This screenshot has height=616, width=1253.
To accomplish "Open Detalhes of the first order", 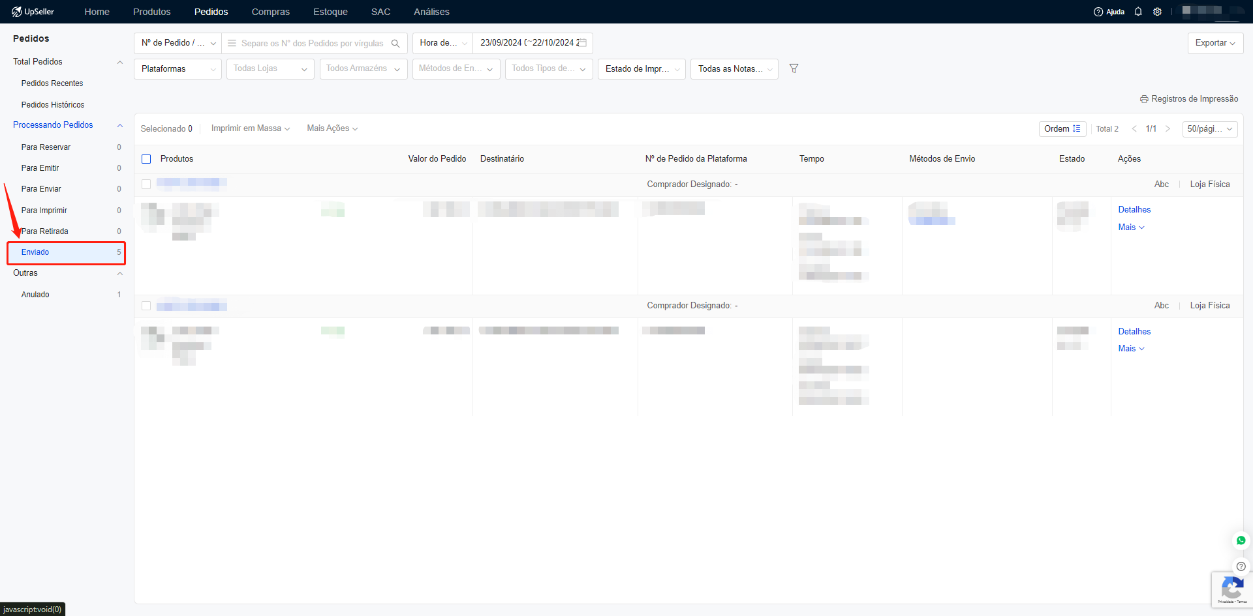I will 1134,210.
